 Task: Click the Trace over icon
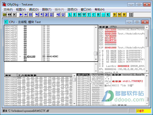pos(52,15)
